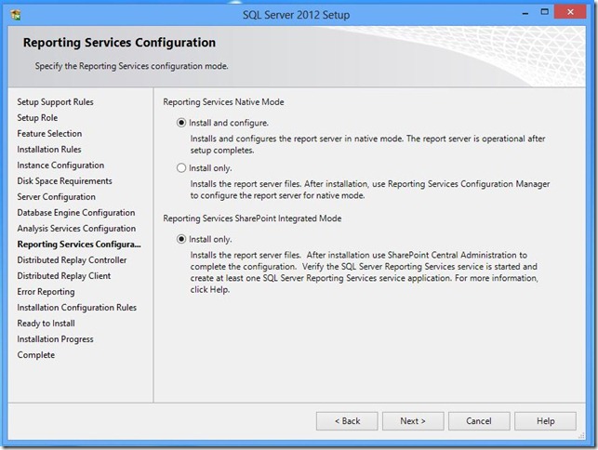
Task: Click bold 'Reporting Services Configura...' sidebar step
Action: [79, 245]
